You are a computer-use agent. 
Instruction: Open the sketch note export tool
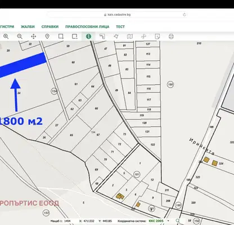(157, 37)
